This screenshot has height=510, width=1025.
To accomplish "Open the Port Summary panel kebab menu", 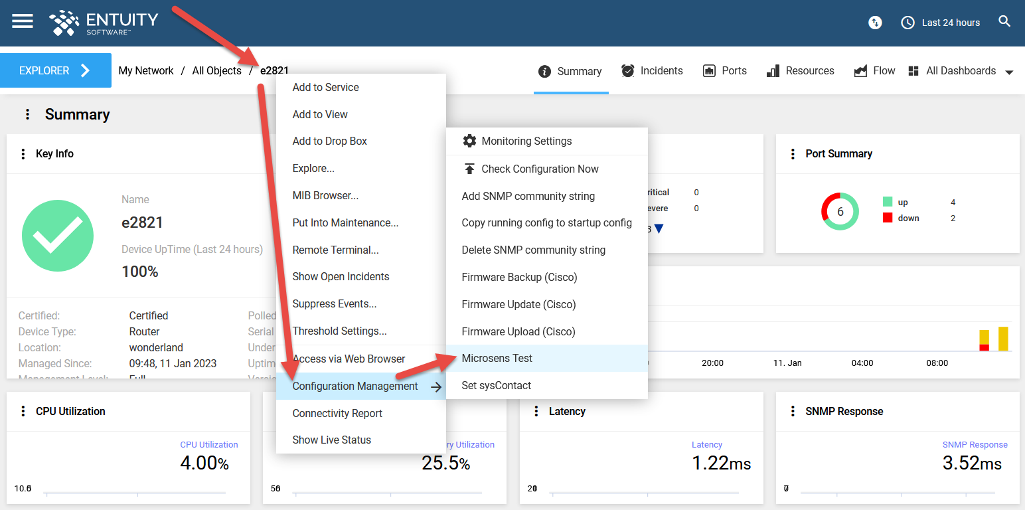I will click(793, 153).
